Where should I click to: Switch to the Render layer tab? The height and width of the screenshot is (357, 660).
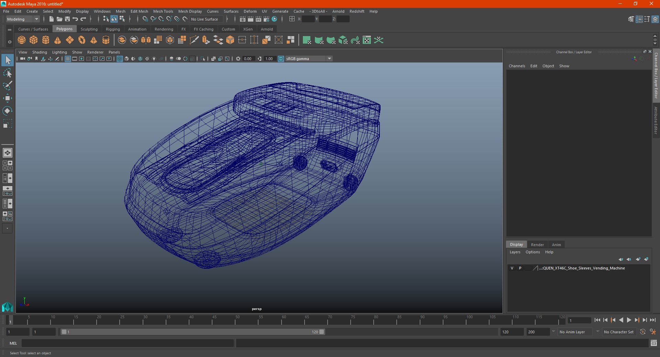537,245
